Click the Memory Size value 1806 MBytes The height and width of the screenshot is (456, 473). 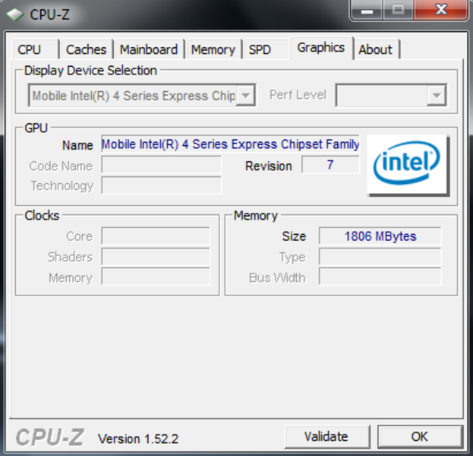point(380,236)
